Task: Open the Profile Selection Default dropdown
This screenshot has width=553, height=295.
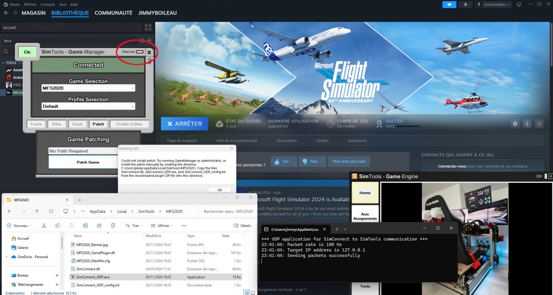Action: 88,106
